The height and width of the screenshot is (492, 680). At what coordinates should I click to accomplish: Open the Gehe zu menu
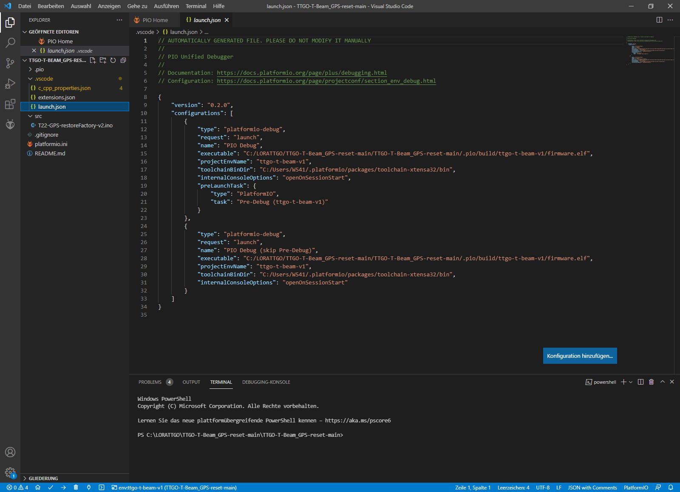coord(137,6)
